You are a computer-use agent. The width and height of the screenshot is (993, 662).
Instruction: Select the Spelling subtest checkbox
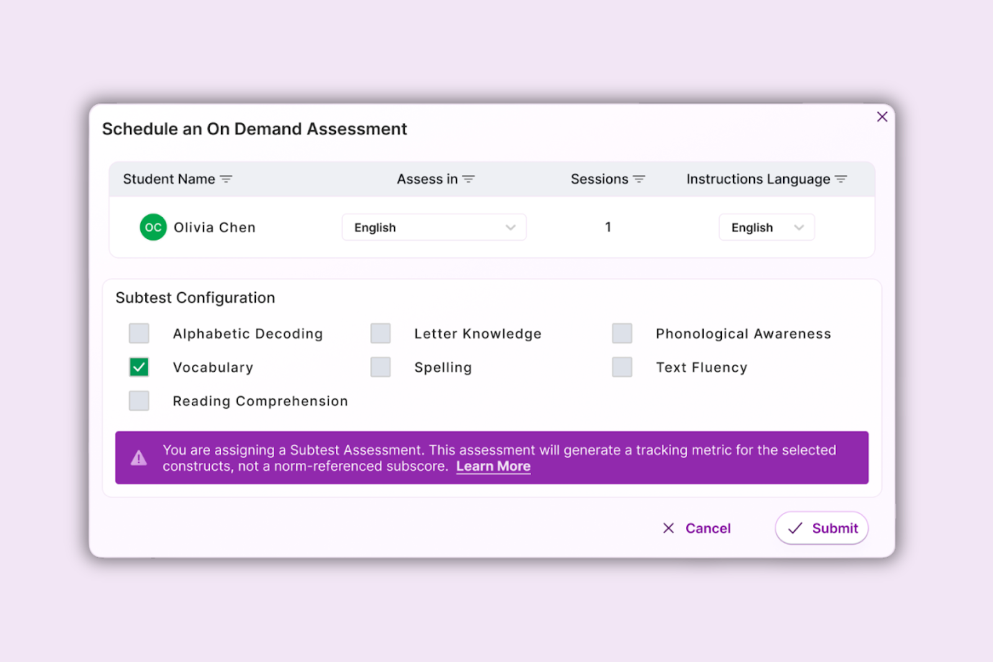pyautogui.click(x=380, y=367)
